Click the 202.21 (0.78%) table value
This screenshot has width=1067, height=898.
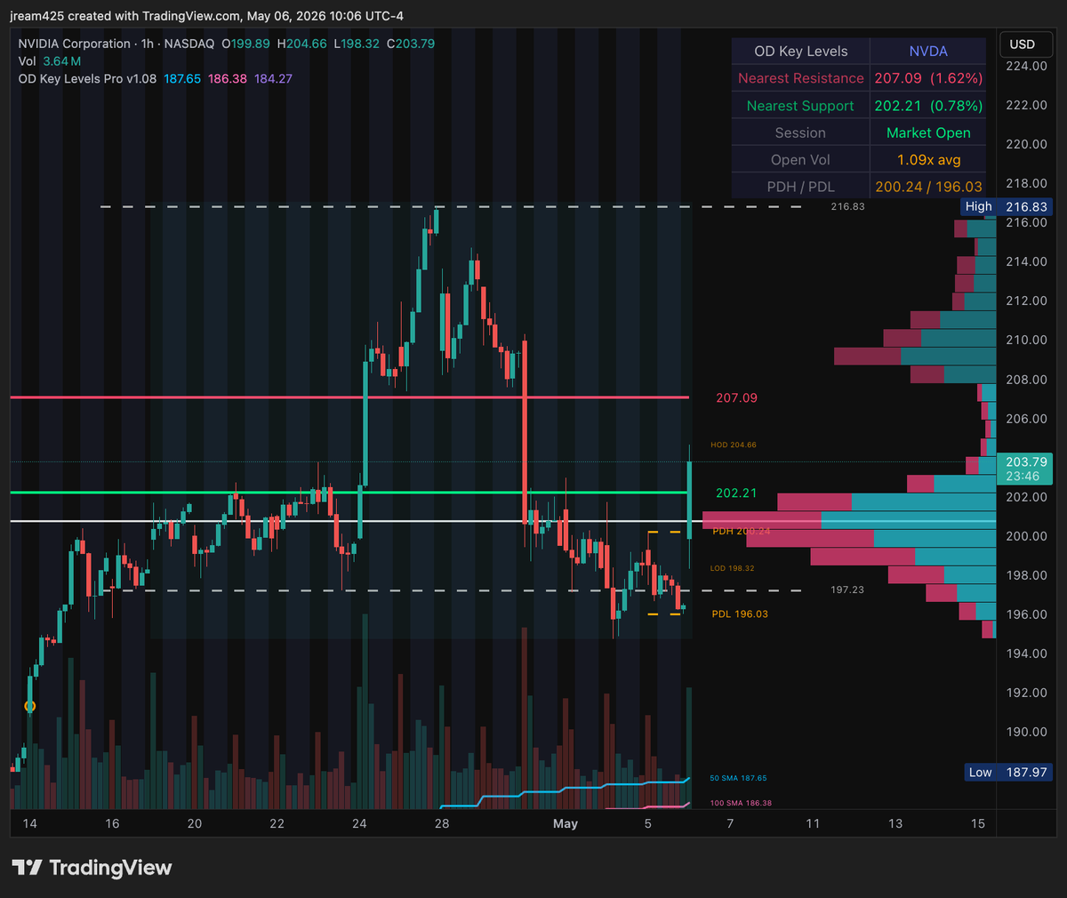pos(928,106)
